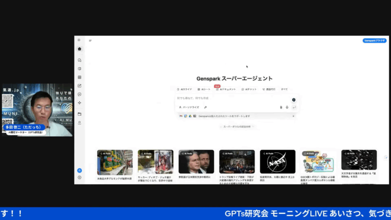The image size is (391, 220).
Task: Click the attach file paperclip icon
Action: (281, 107)
